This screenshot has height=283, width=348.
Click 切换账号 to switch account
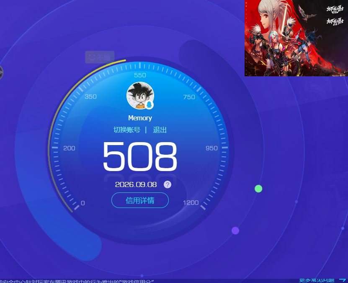(127, 130)
